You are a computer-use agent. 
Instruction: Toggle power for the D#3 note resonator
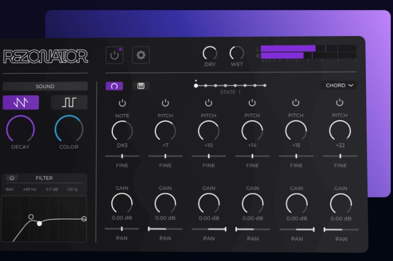point(122,103)
